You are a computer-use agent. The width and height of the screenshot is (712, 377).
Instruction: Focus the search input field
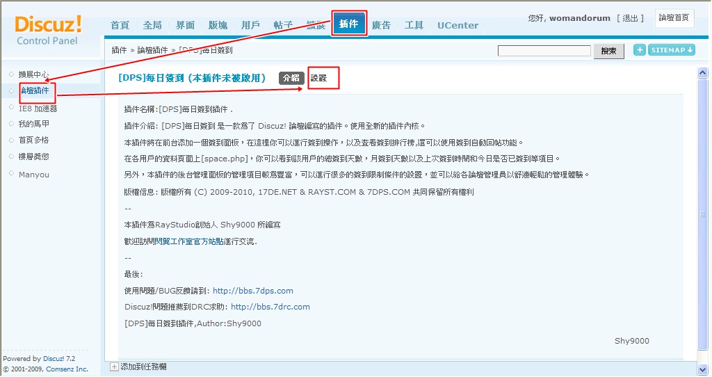[544, 50]
